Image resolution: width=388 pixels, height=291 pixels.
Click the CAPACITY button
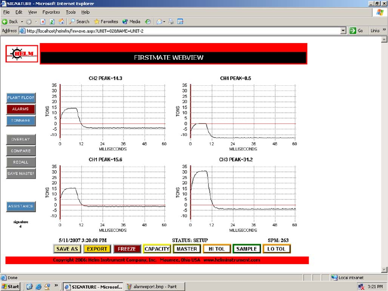[157, 249]
